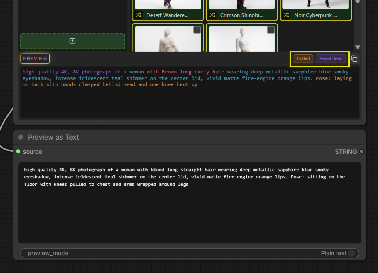Click the PREVIEW label button
Image resolution: width=378 pixels, height=273 pixels.
(35, 59)
